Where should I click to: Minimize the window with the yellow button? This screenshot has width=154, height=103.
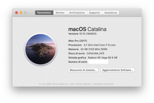[21, 13]
